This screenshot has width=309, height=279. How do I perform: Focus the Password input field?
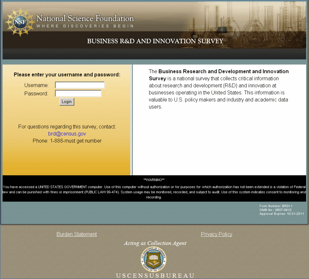pos(78,93)
